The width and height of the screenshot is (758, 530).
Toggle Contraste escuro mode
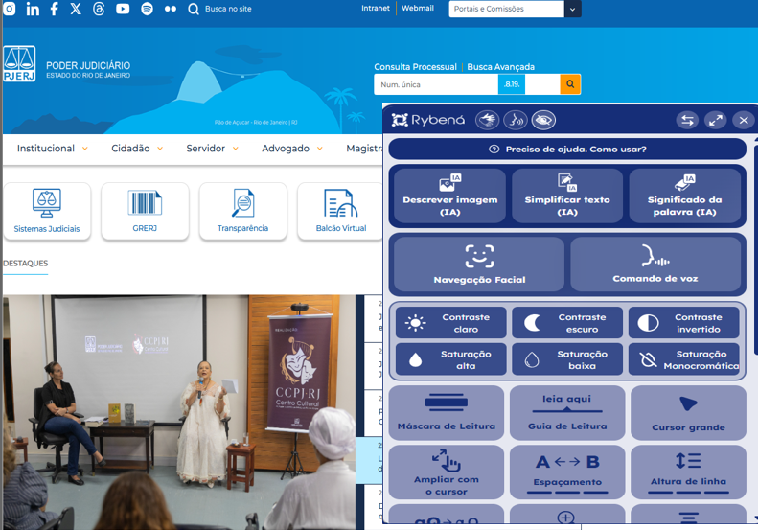567,323
